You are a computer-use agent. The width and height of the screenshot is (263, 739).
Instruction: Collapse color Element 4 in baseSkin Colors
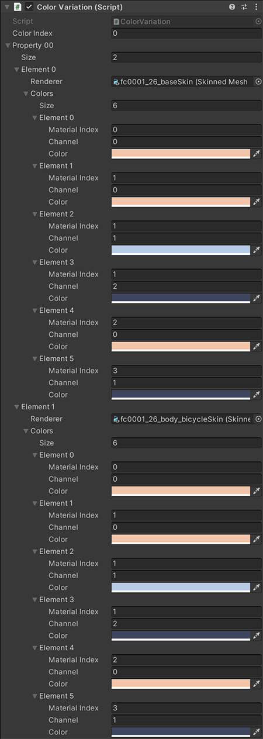point(34,310)
